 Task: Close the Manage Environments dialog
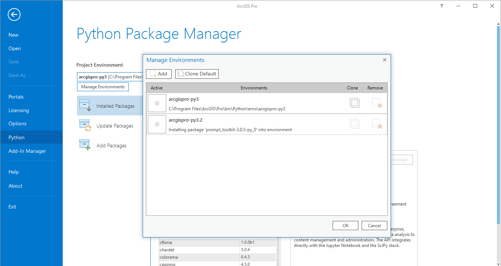click(385, 60)
